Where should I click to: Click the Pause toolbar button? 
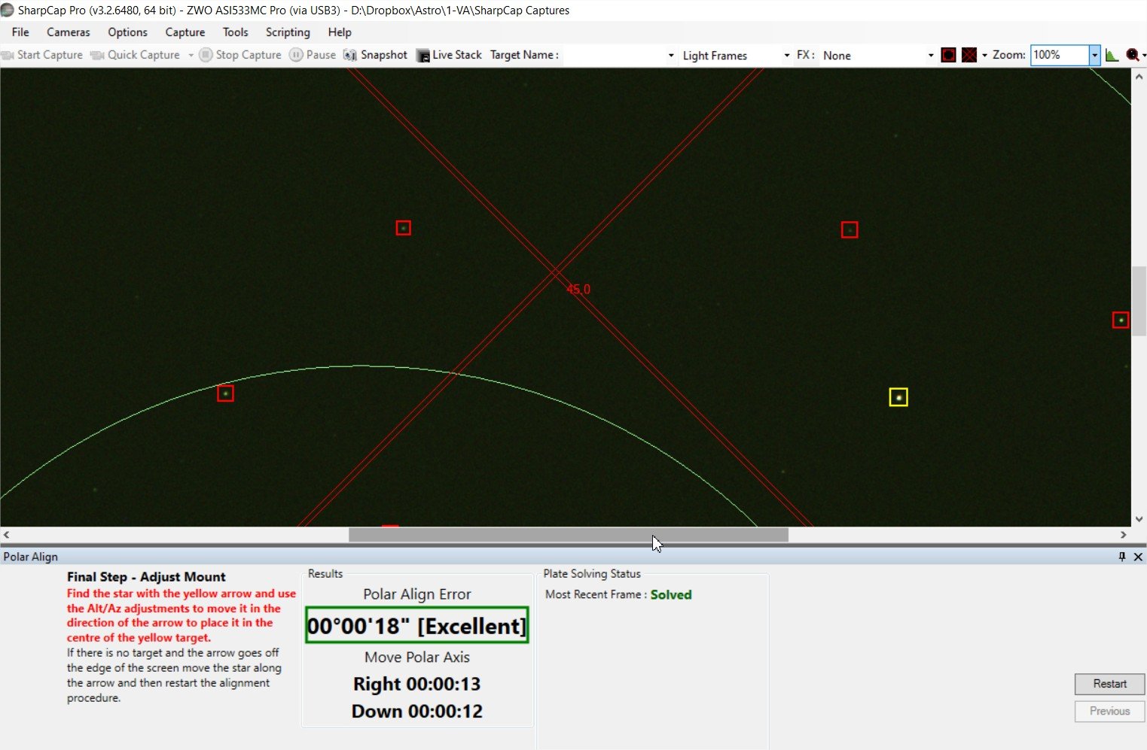[313, 55]
